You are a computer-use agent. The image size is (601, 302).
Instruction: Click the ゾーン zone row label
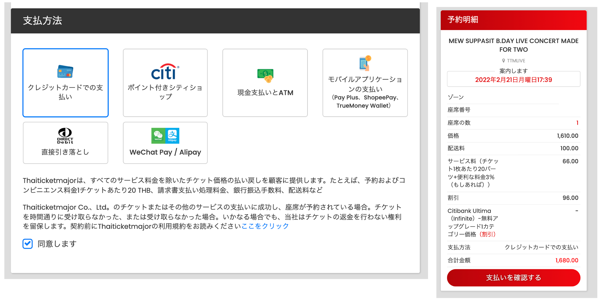(456, 97)
